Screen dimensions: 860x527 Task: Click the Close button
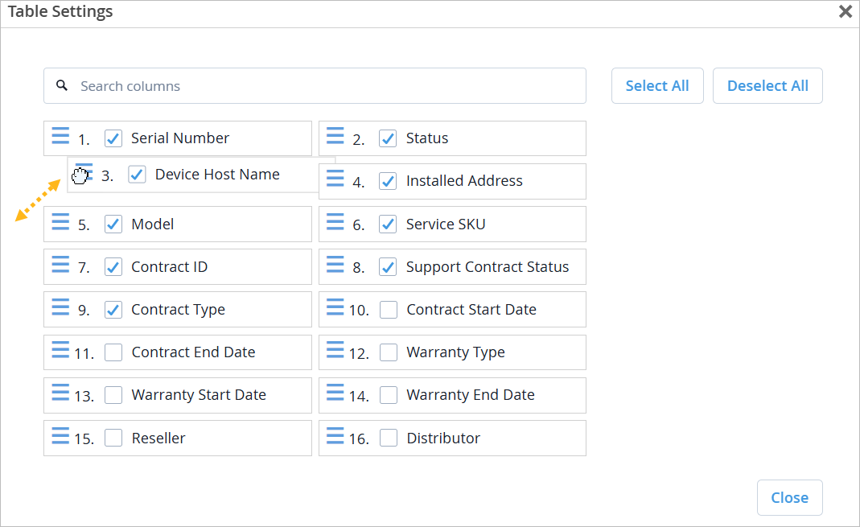click(x=789, y=497)
